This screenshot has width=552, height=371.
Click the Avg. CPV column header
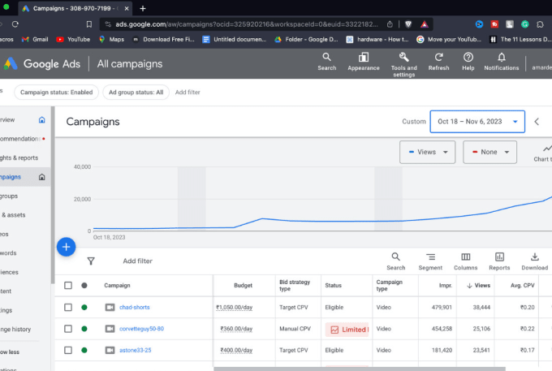[x=523, y=286]
